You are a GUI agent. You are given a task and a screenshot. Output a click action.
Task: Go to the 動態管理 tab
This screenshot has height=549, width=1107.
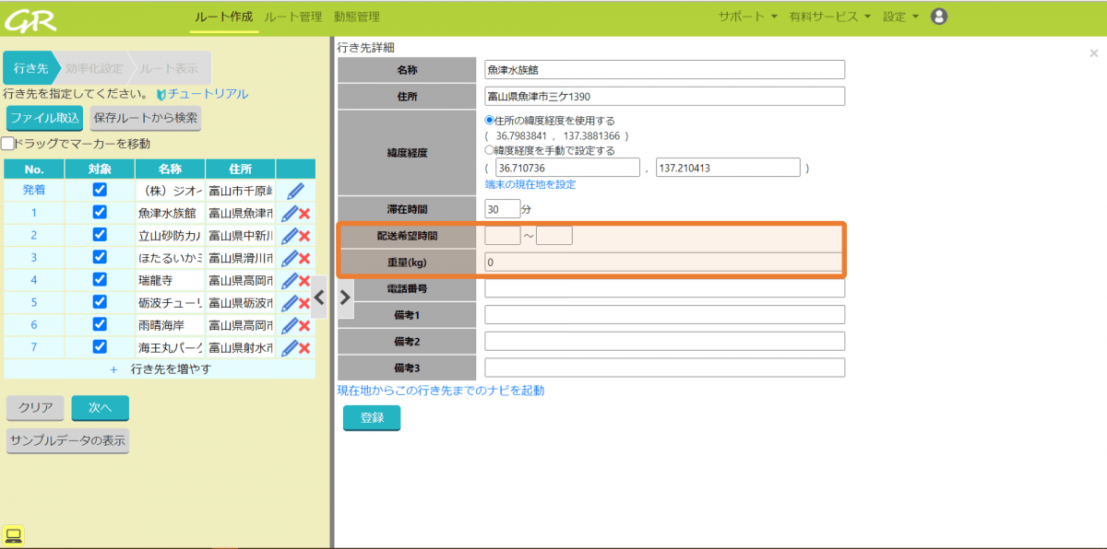[x=357, y=17]
